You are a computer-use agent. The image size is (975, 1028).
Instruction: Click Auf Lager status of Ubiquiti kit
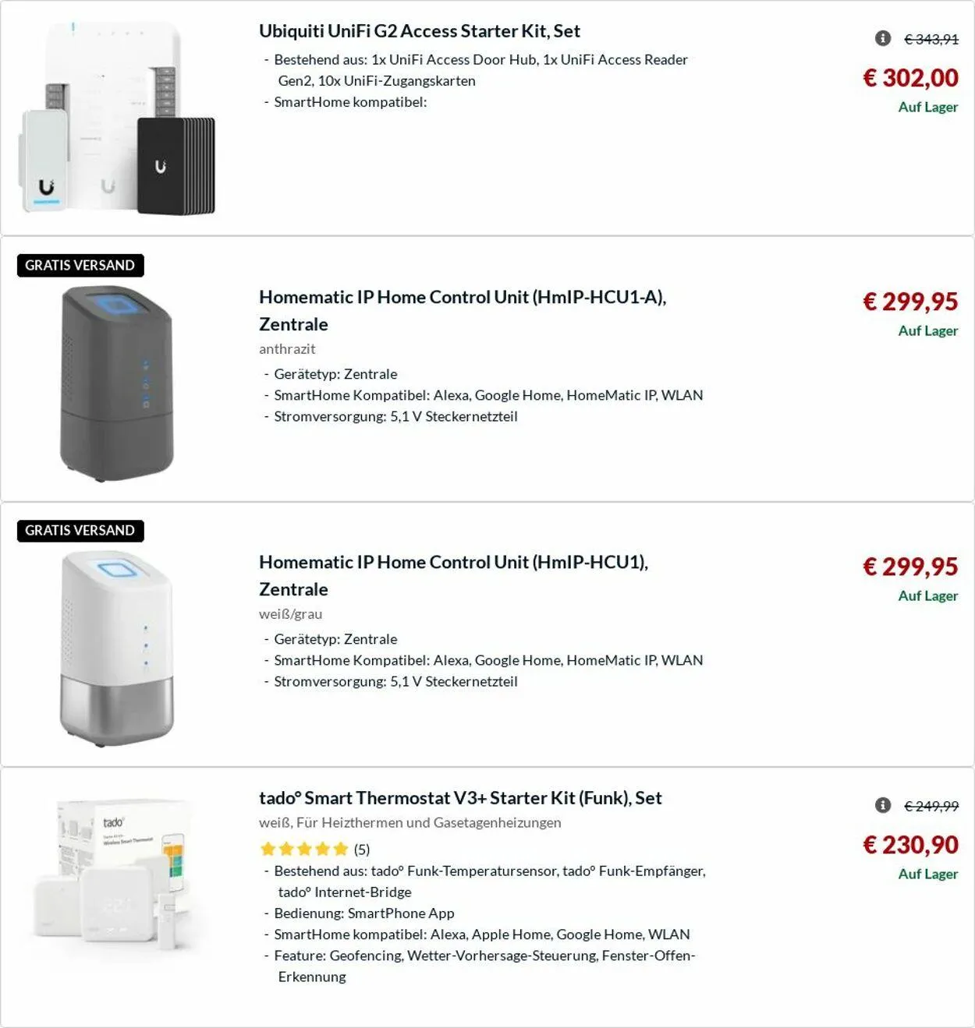pos(927,107)
